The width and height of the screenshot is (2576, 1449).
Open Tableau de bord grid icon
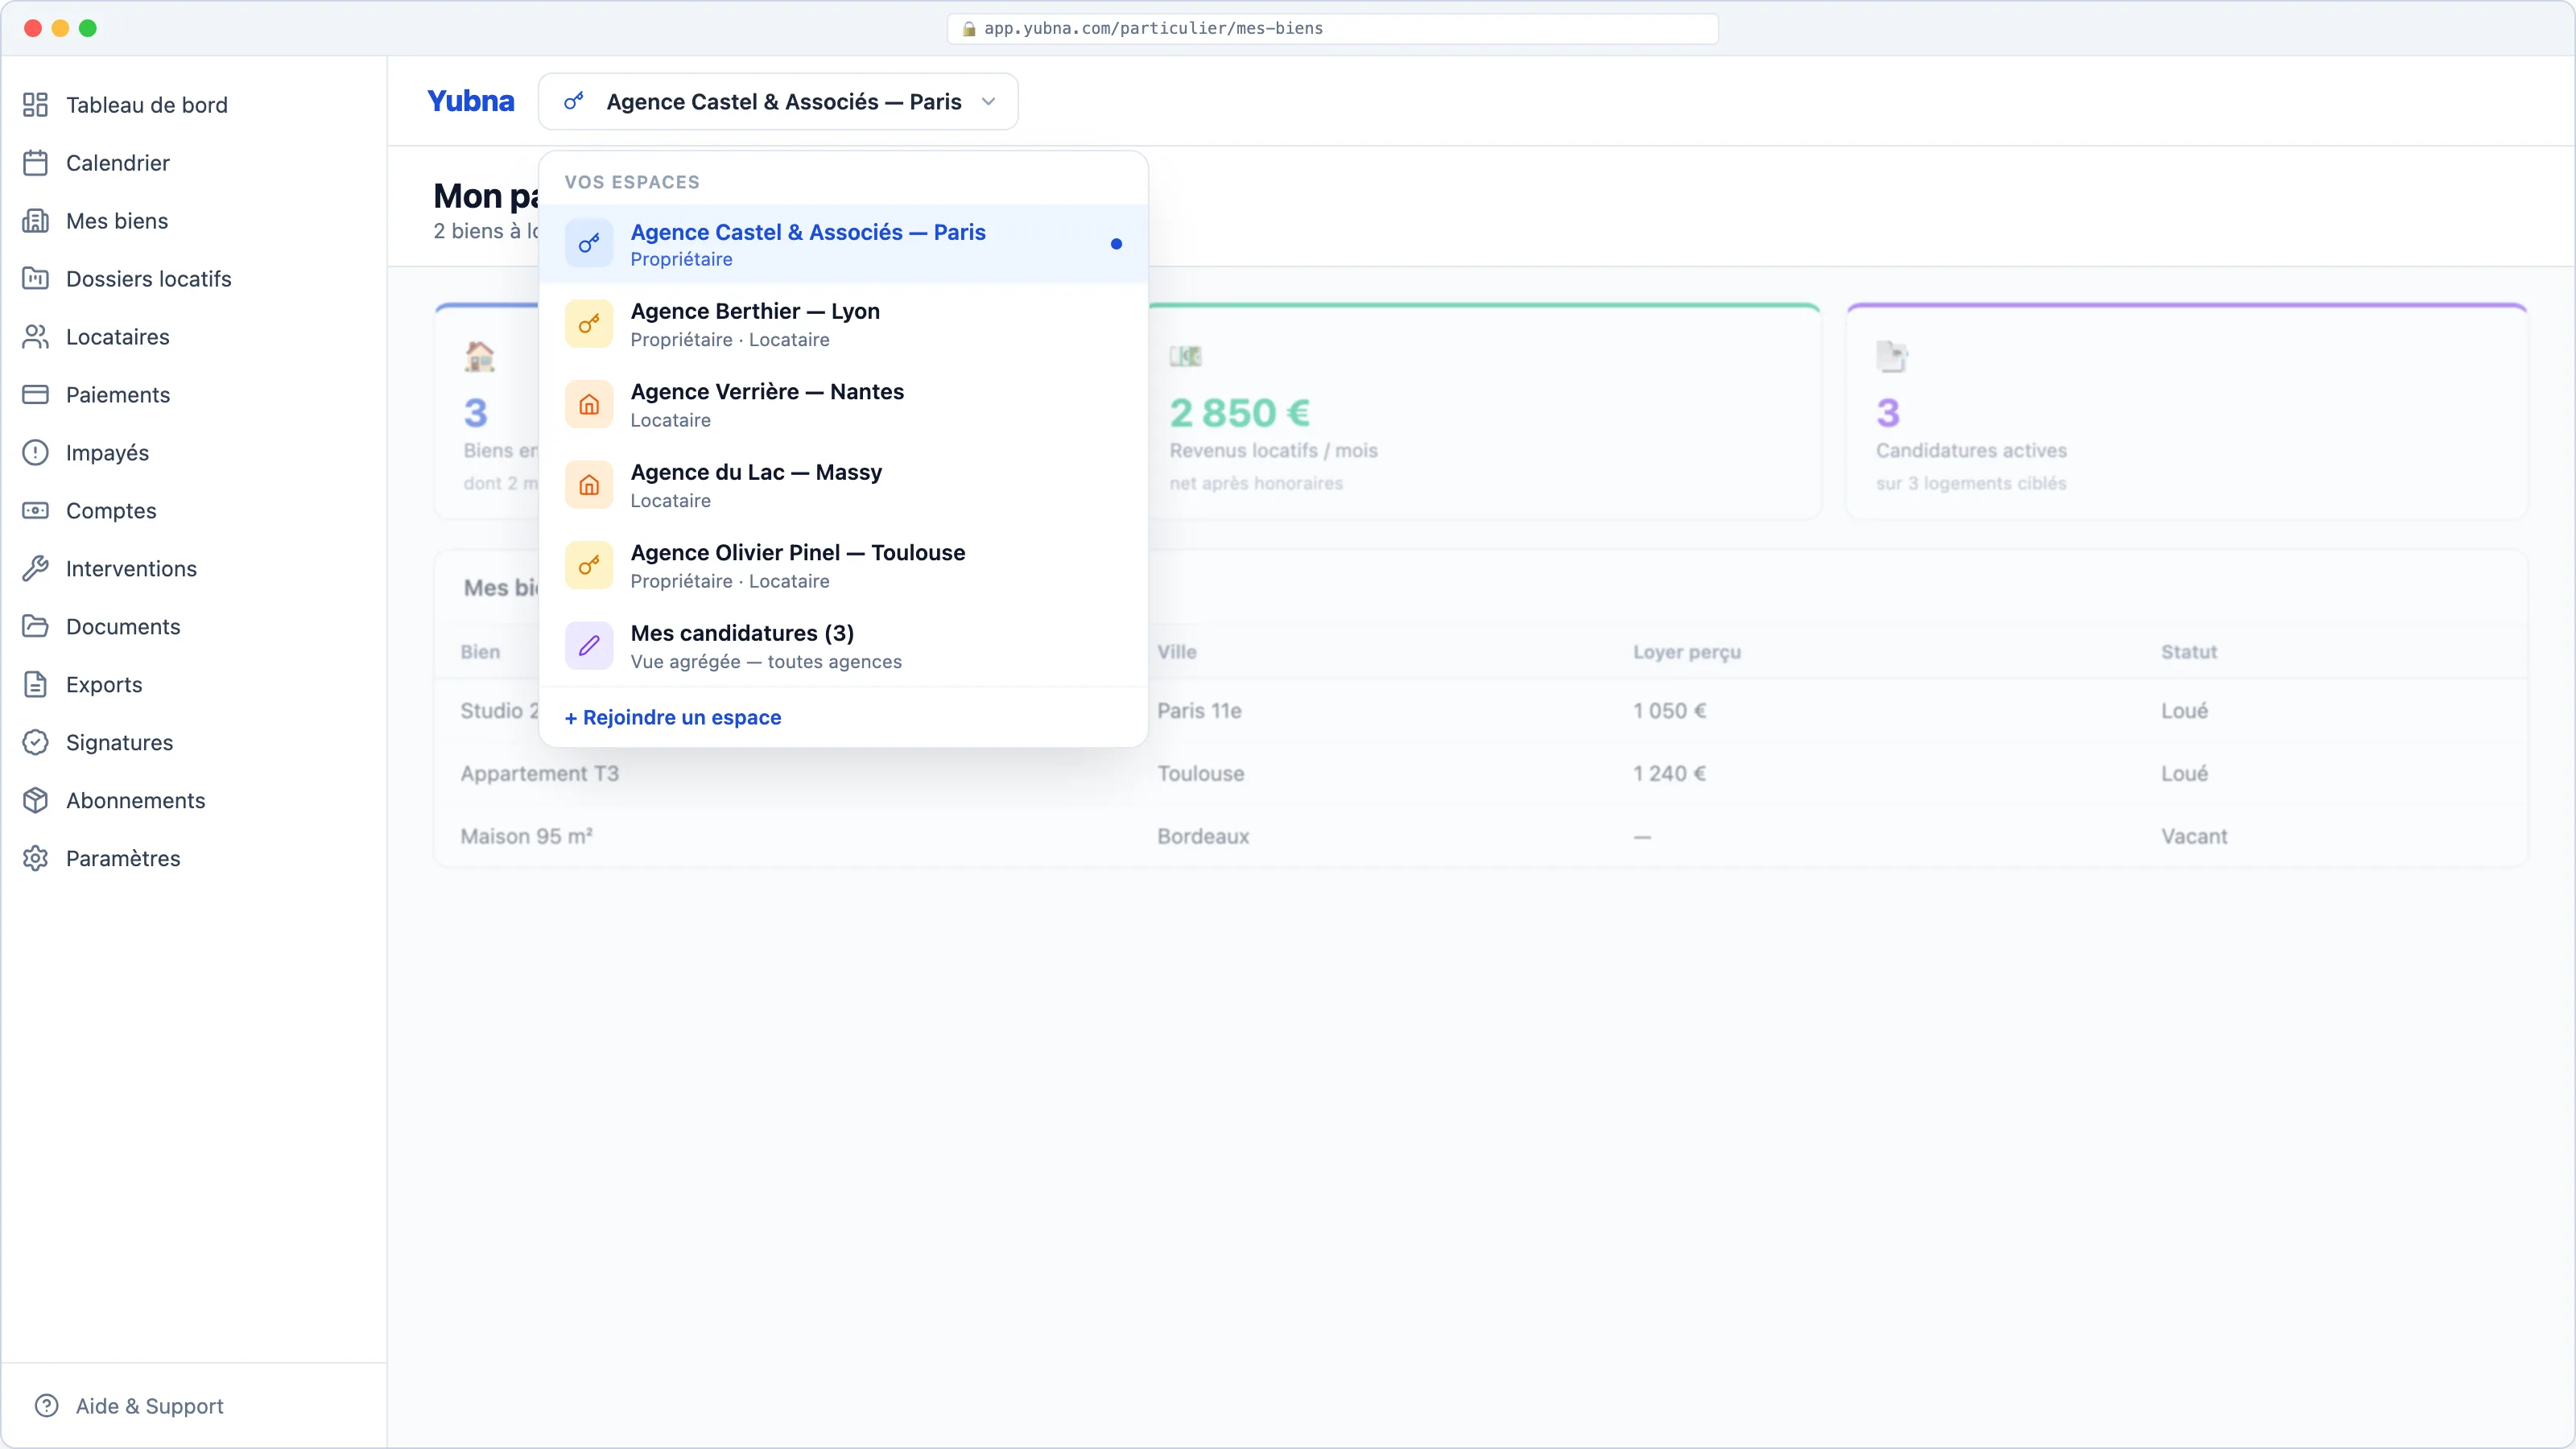click(x=36, y=105)
